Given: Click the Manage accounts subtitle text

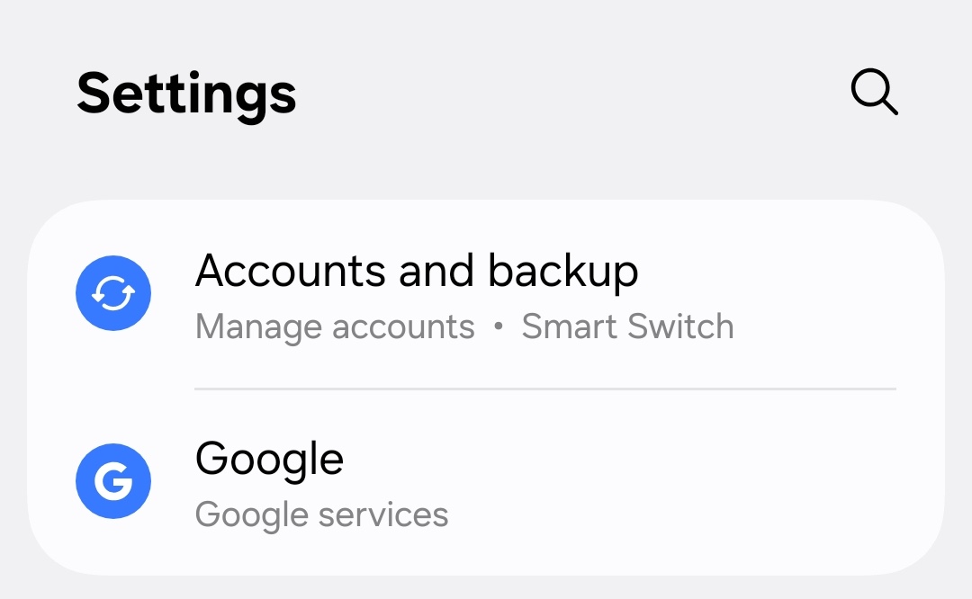Looking at the screenshot, I should tap(335, 326).
